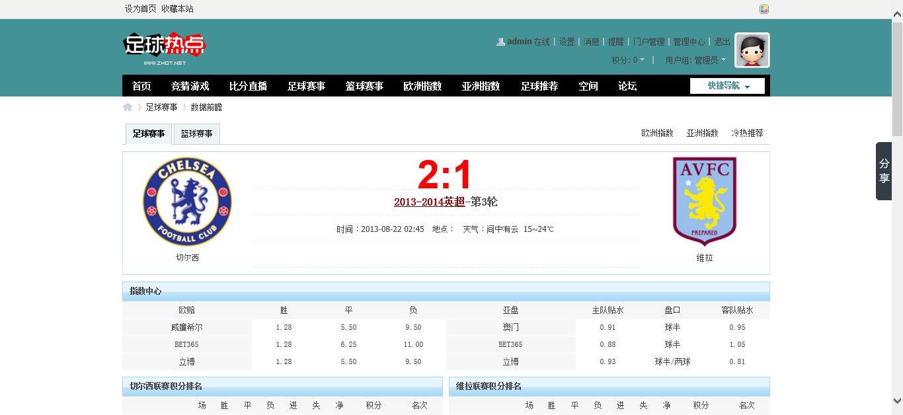Expand the 用户组: 管理员 dropdown

pos(695,60)
